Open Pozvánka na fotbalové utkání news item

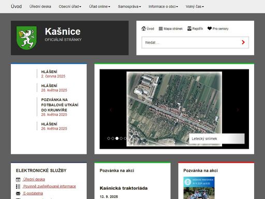pos(60,105)
